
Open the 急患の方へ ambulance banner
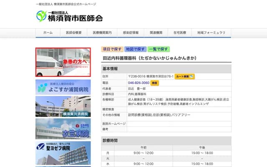tap(63, 62)
